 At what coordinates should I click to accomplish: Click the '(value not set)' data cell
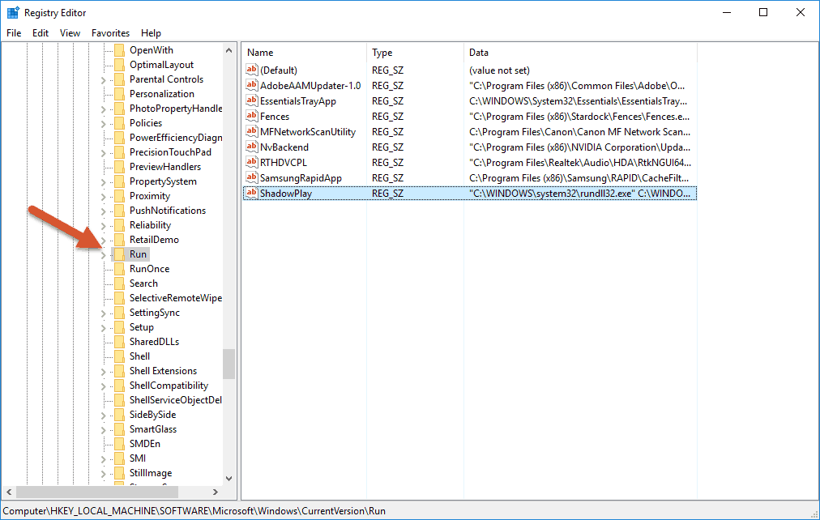click(499, 70)
